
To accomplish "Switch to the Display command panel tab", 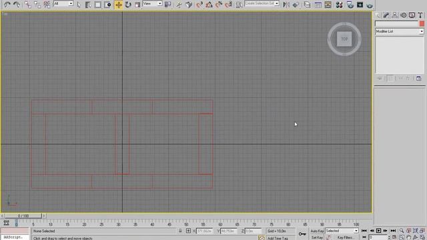I will click(412, 15).
